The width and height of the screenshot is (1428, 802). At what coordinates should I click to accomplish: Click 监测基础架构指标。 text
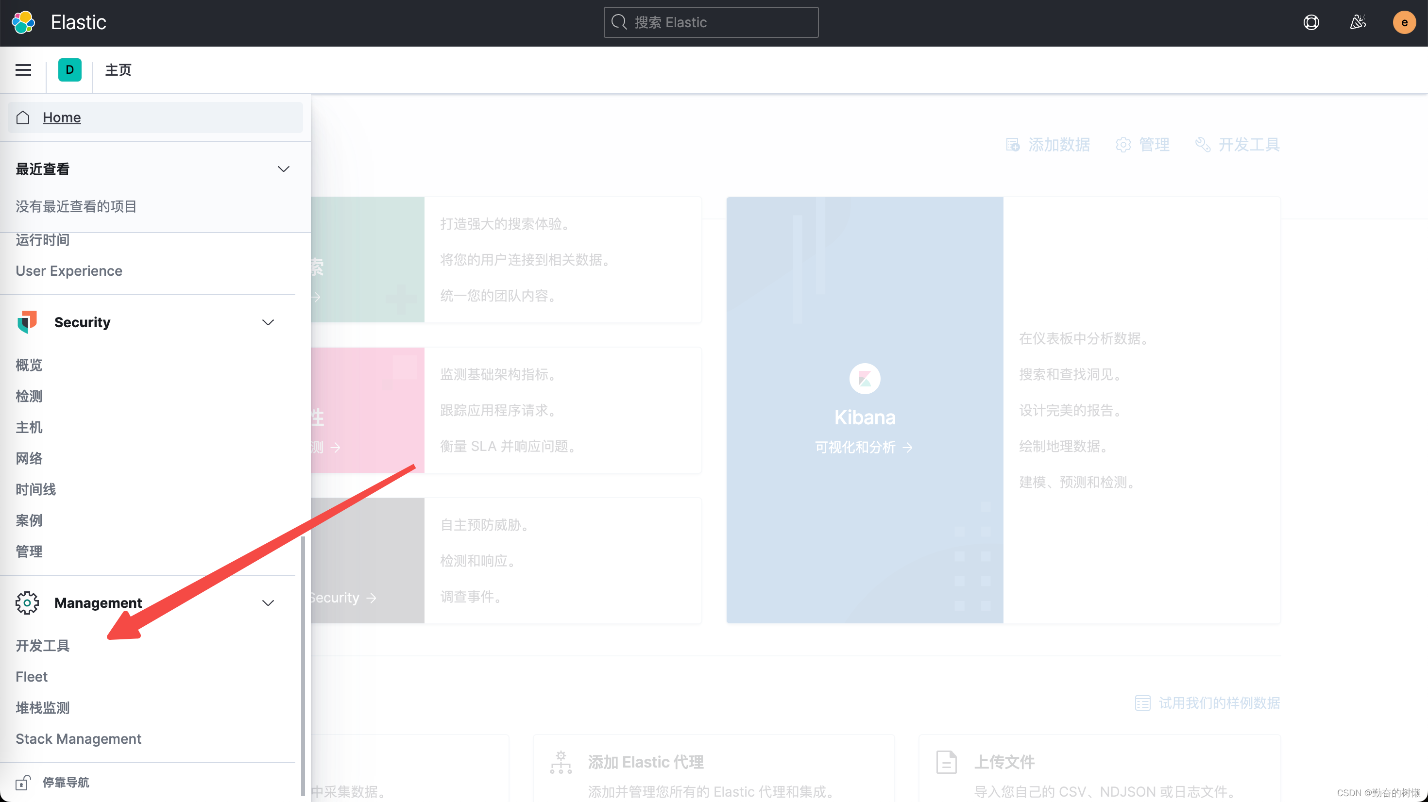coord(498,375)
